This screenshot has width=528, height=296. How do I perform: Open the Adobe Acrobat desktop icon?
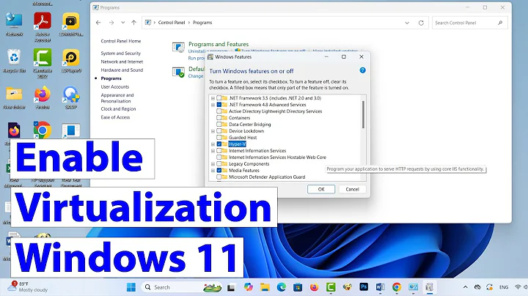(x=43, y=27)
